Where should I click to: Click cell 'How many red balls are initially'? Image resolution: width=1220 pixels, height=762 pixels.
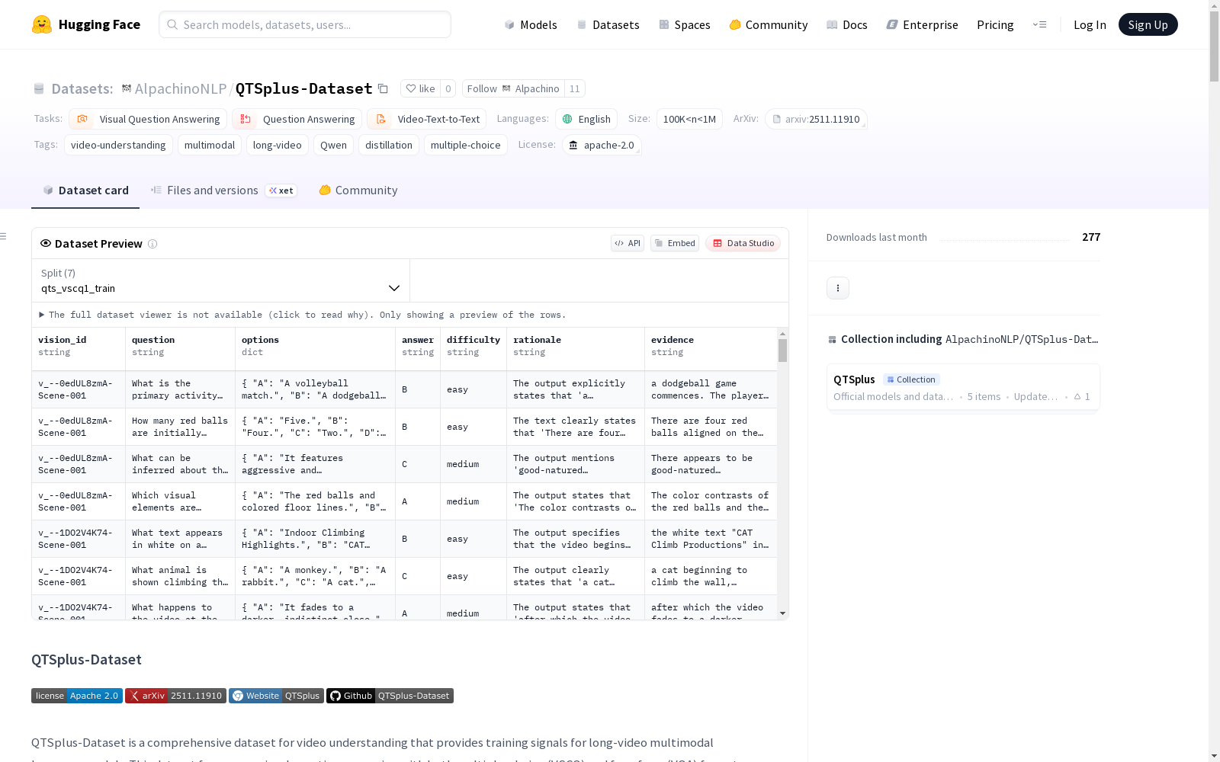(180, 427)
